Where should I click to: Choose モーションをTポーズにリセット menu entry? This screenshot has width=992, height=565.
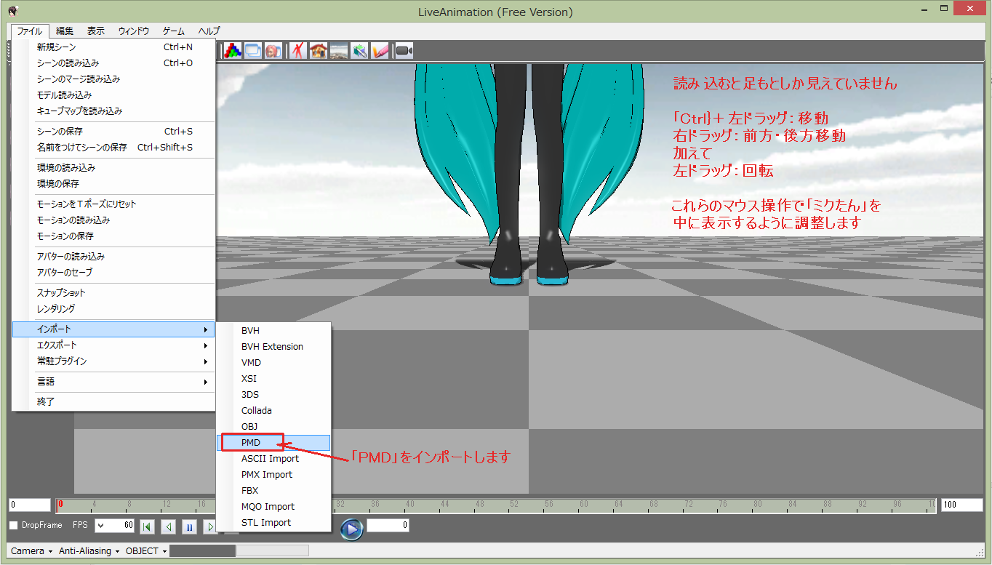pos(113,204)
